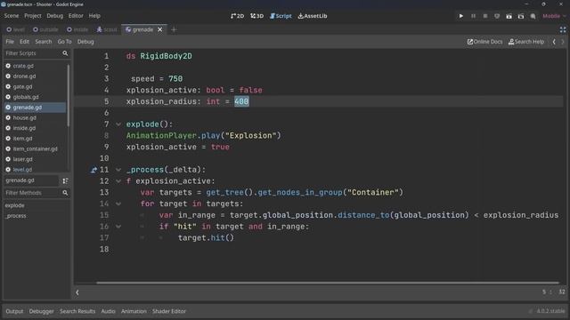Add a new scene tab

tap(174, 29)
